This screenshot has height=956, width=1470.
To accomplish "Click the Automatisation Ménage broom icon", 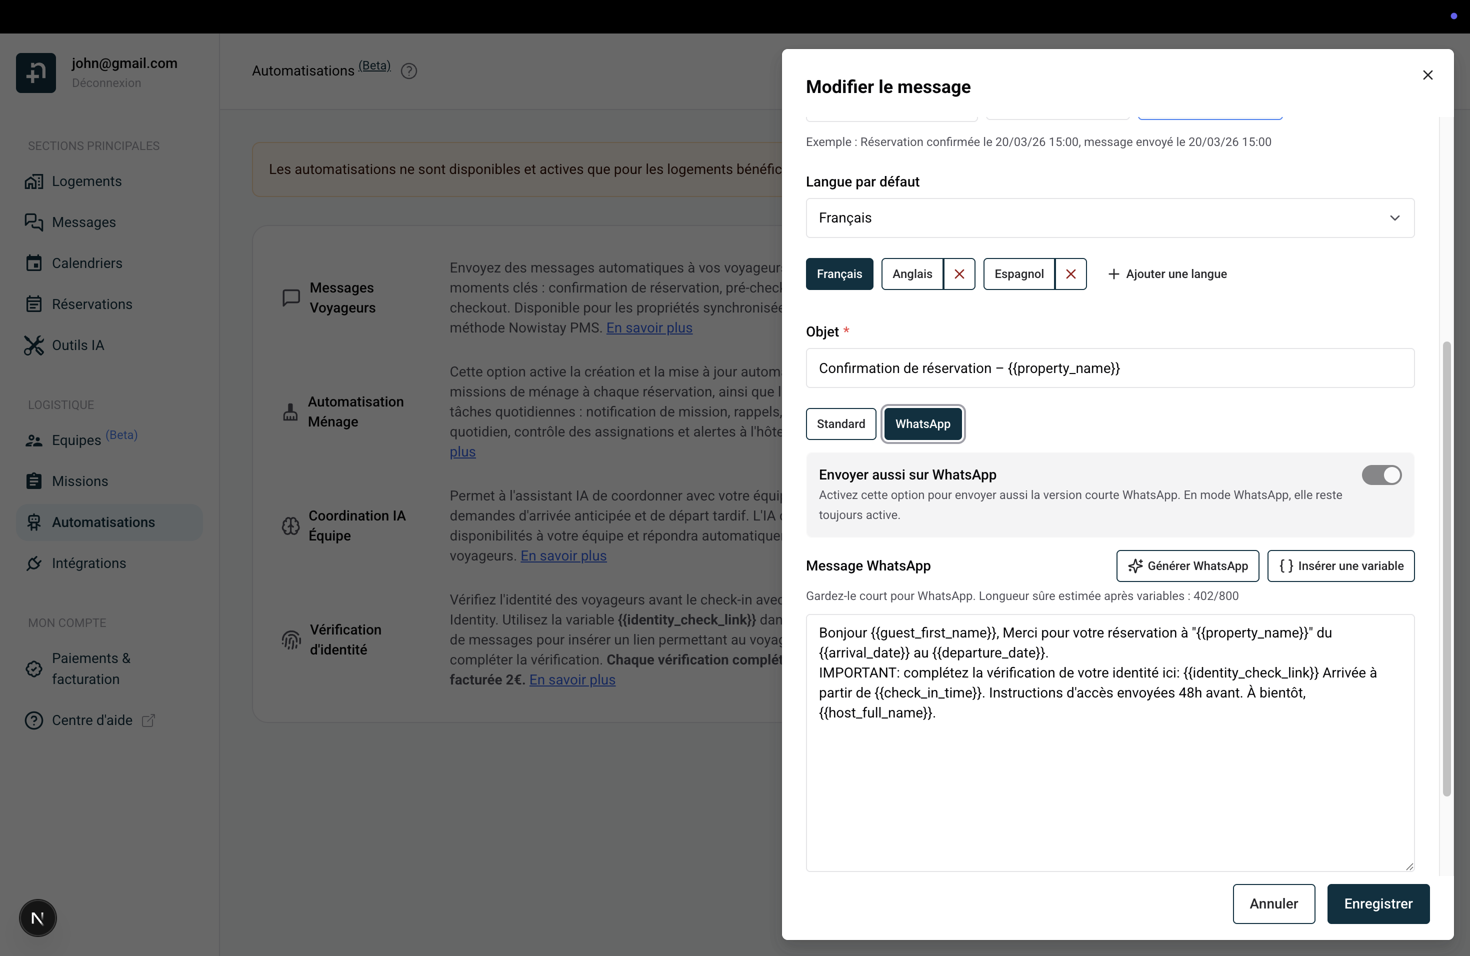I will pos(290,412).
